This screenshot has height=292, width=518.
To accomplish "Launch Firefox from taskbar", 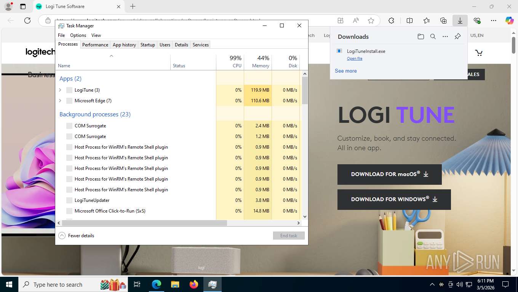I will pos(194,284).
